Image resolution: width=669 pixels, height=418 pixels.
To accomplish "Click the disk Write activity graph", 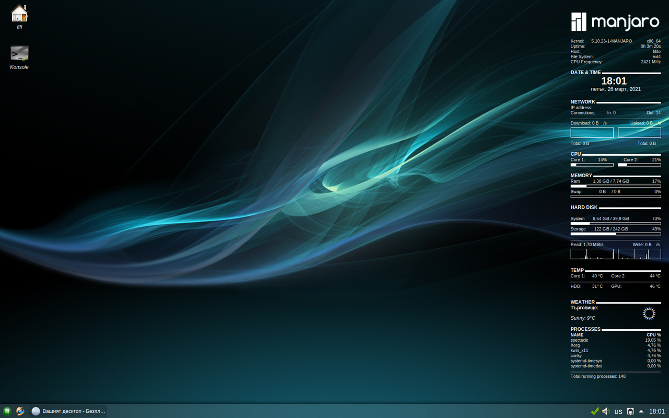I will (x=639, y=254).
